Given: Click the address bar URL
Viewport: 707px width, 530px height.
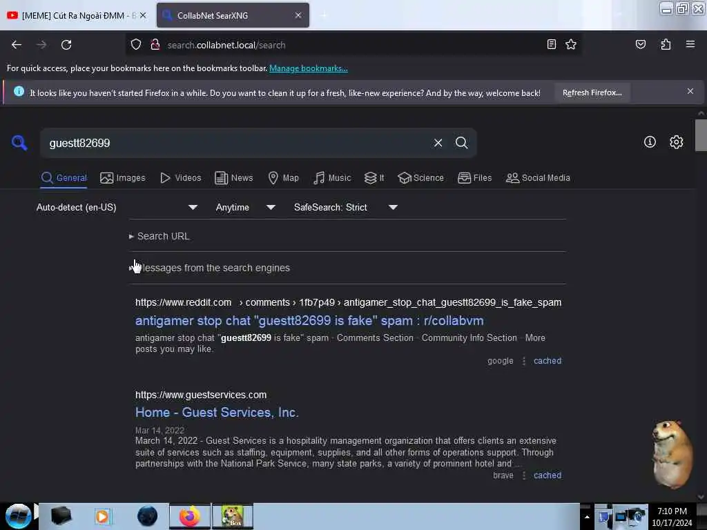Looking at the screenshot, I should click(x=351, y=45).
